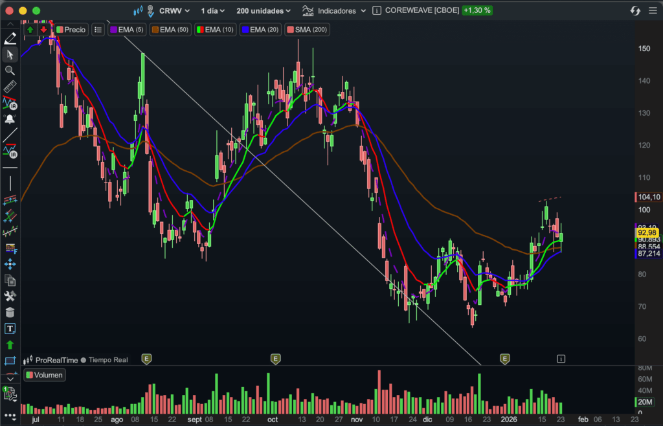The width and height of the screenshot is (663, 426).
Task: Toggle the SMA (200) indicator label
Action: pos(307,30)
